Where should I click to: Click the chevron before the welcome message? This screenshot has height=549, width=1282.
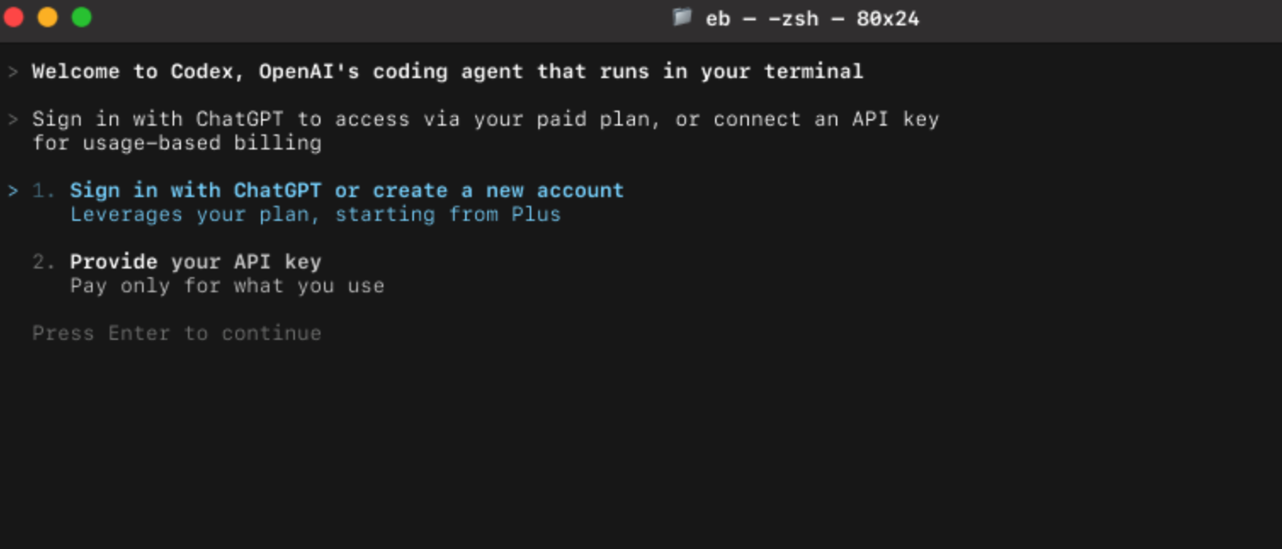point(14,71)
